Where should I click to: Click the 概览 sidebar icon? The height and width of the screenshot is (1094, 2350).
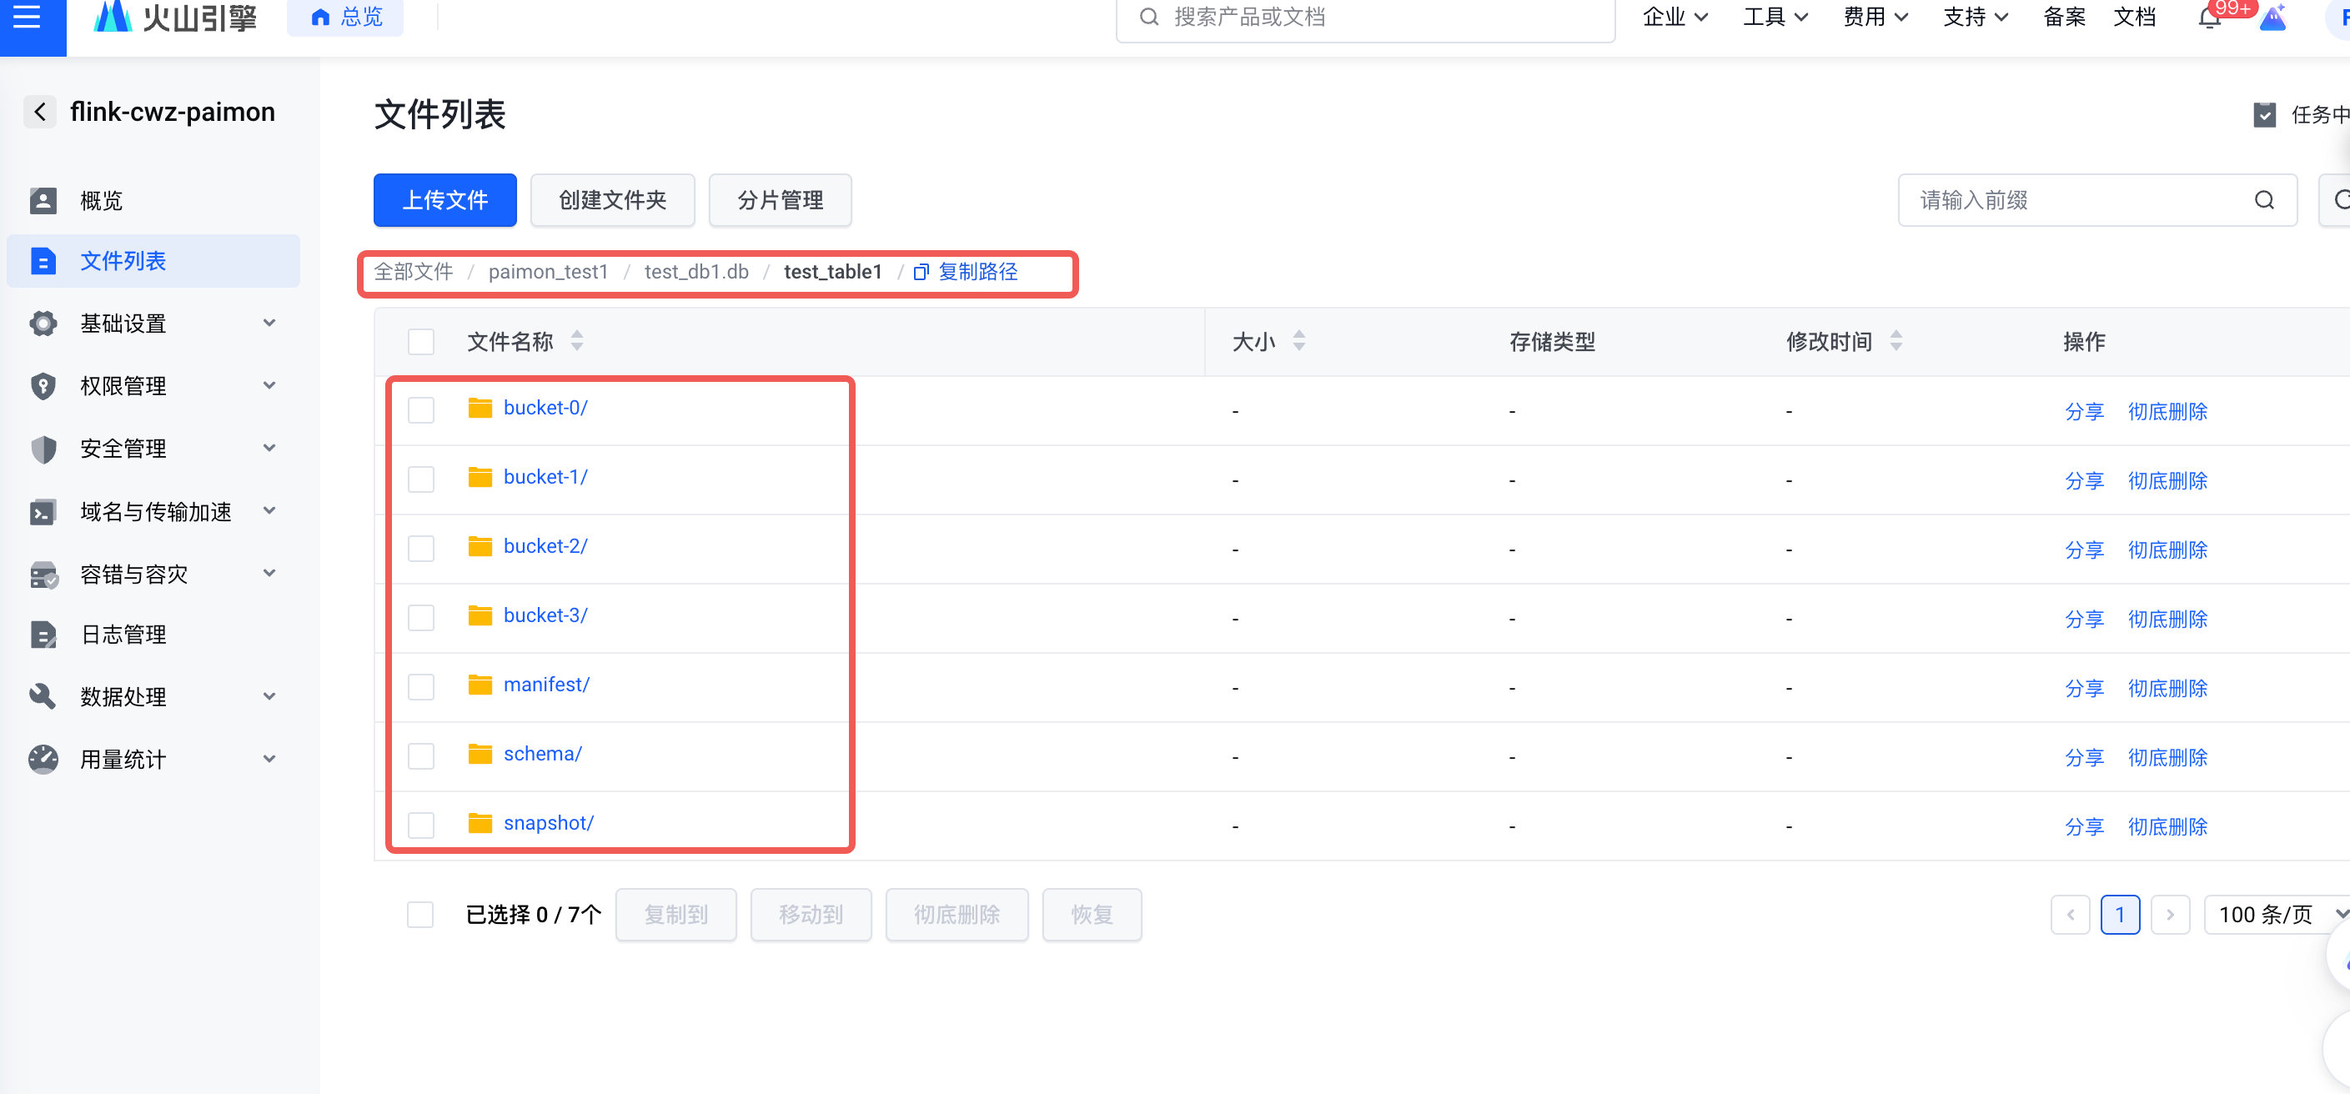tap(43, 200)
